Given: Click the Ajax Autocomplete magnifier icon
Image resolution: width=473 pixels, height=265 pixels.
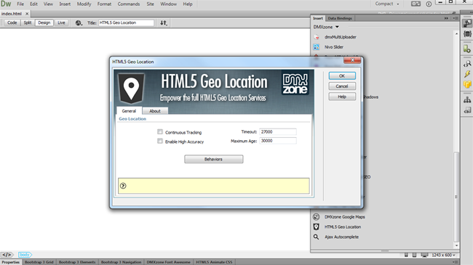Looking at the screenshot, I should (x=316, y=237).
